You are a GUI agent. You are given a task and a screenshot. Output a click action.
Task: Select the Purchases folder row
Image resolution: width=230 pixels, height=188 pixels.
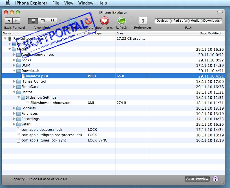coord(113,114)
